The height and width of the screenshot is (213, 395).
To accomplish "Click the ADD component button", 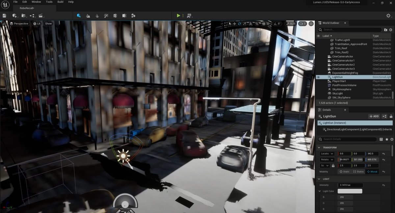I will [x=374, y=116].
